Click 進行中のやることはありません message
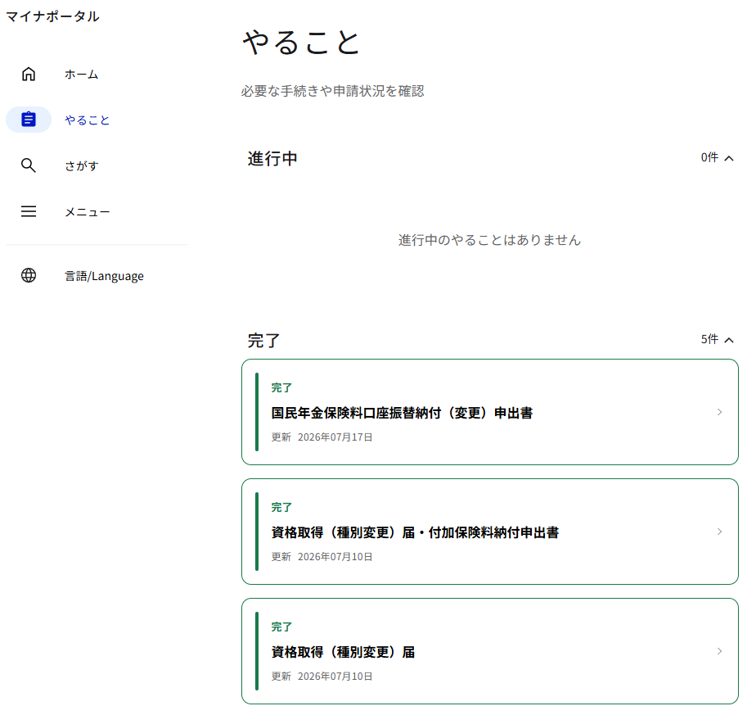 click(490, 240)
